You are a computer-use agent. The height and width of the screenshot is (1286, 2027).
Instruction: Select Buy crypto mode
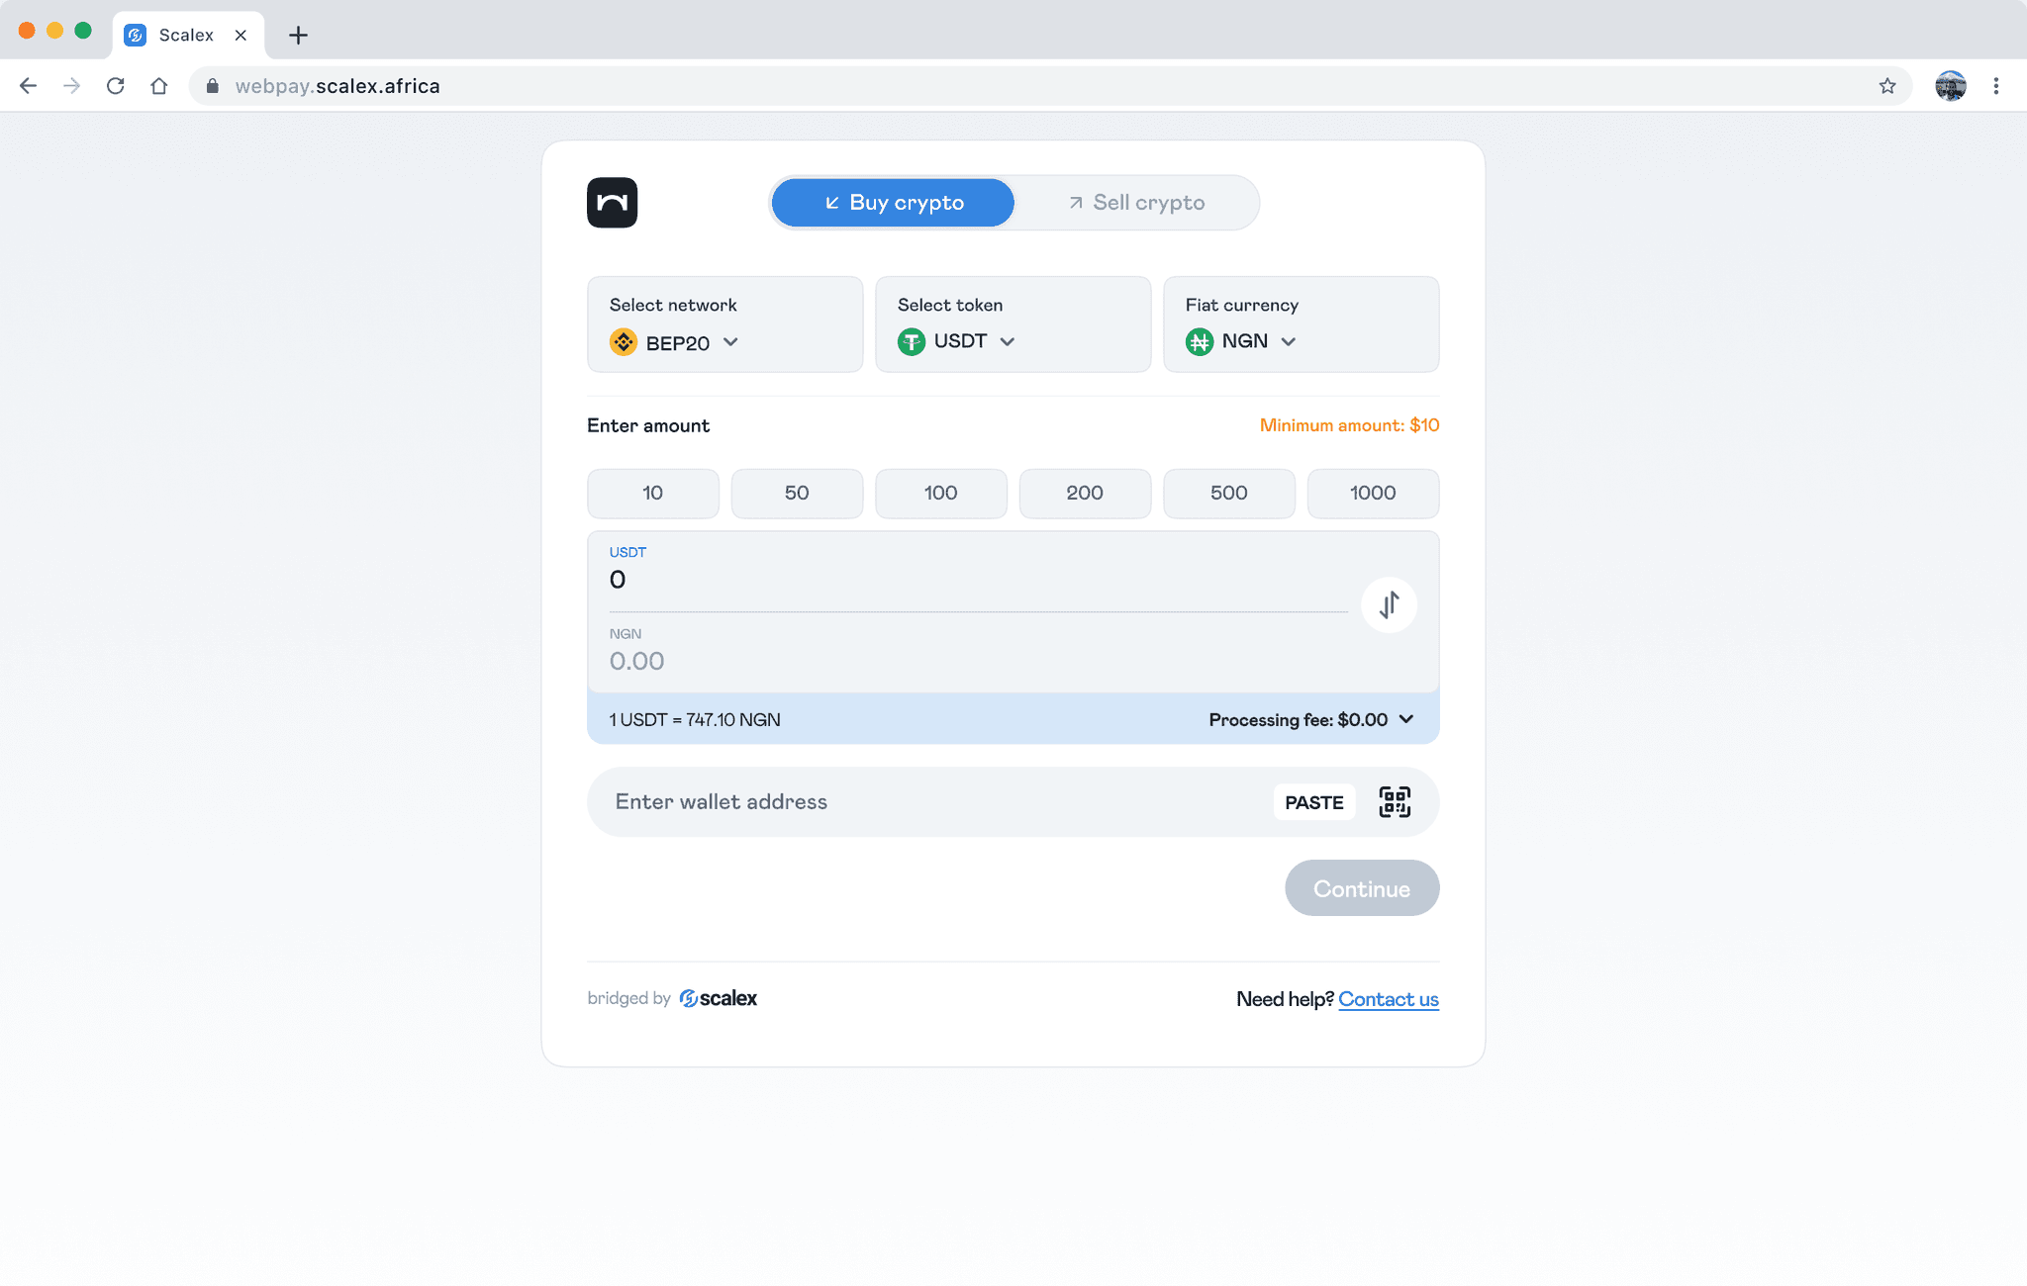pos(893,203)
